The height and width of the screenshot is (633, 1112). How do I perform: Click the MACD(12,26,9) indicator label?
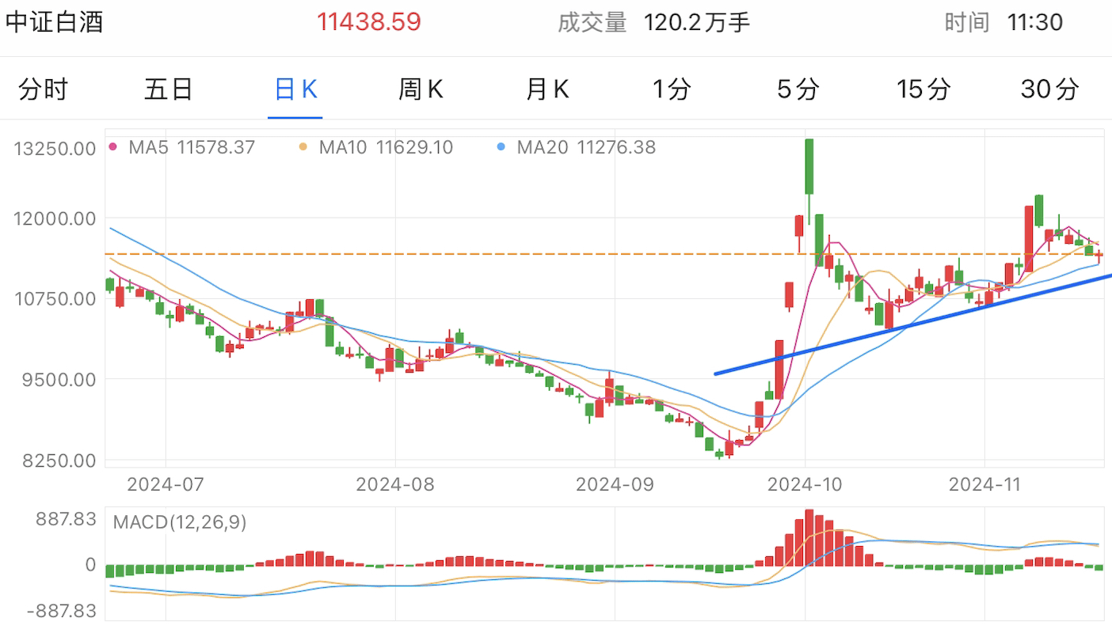(x=180, y=522)
